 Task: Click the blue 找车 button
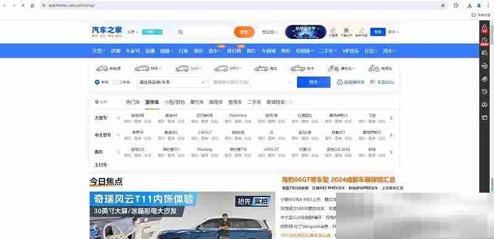tap(314, 82)
